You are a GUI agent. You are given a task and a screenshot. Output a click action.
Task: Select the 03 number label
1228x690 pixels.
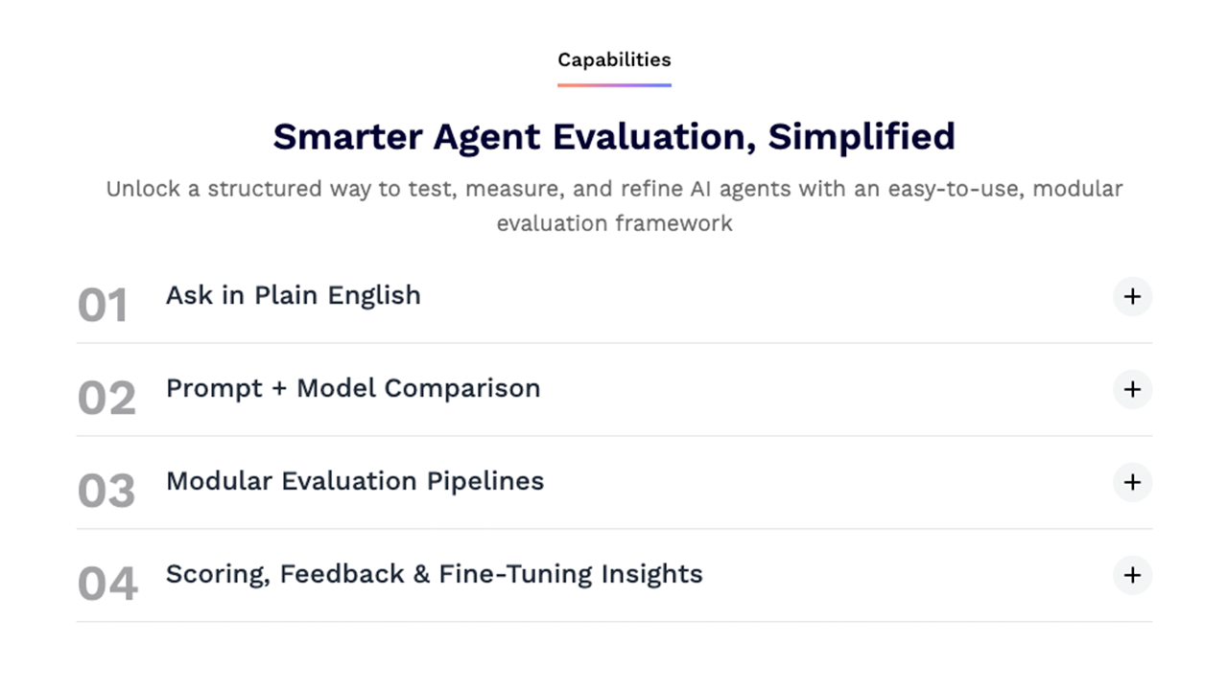106,492
